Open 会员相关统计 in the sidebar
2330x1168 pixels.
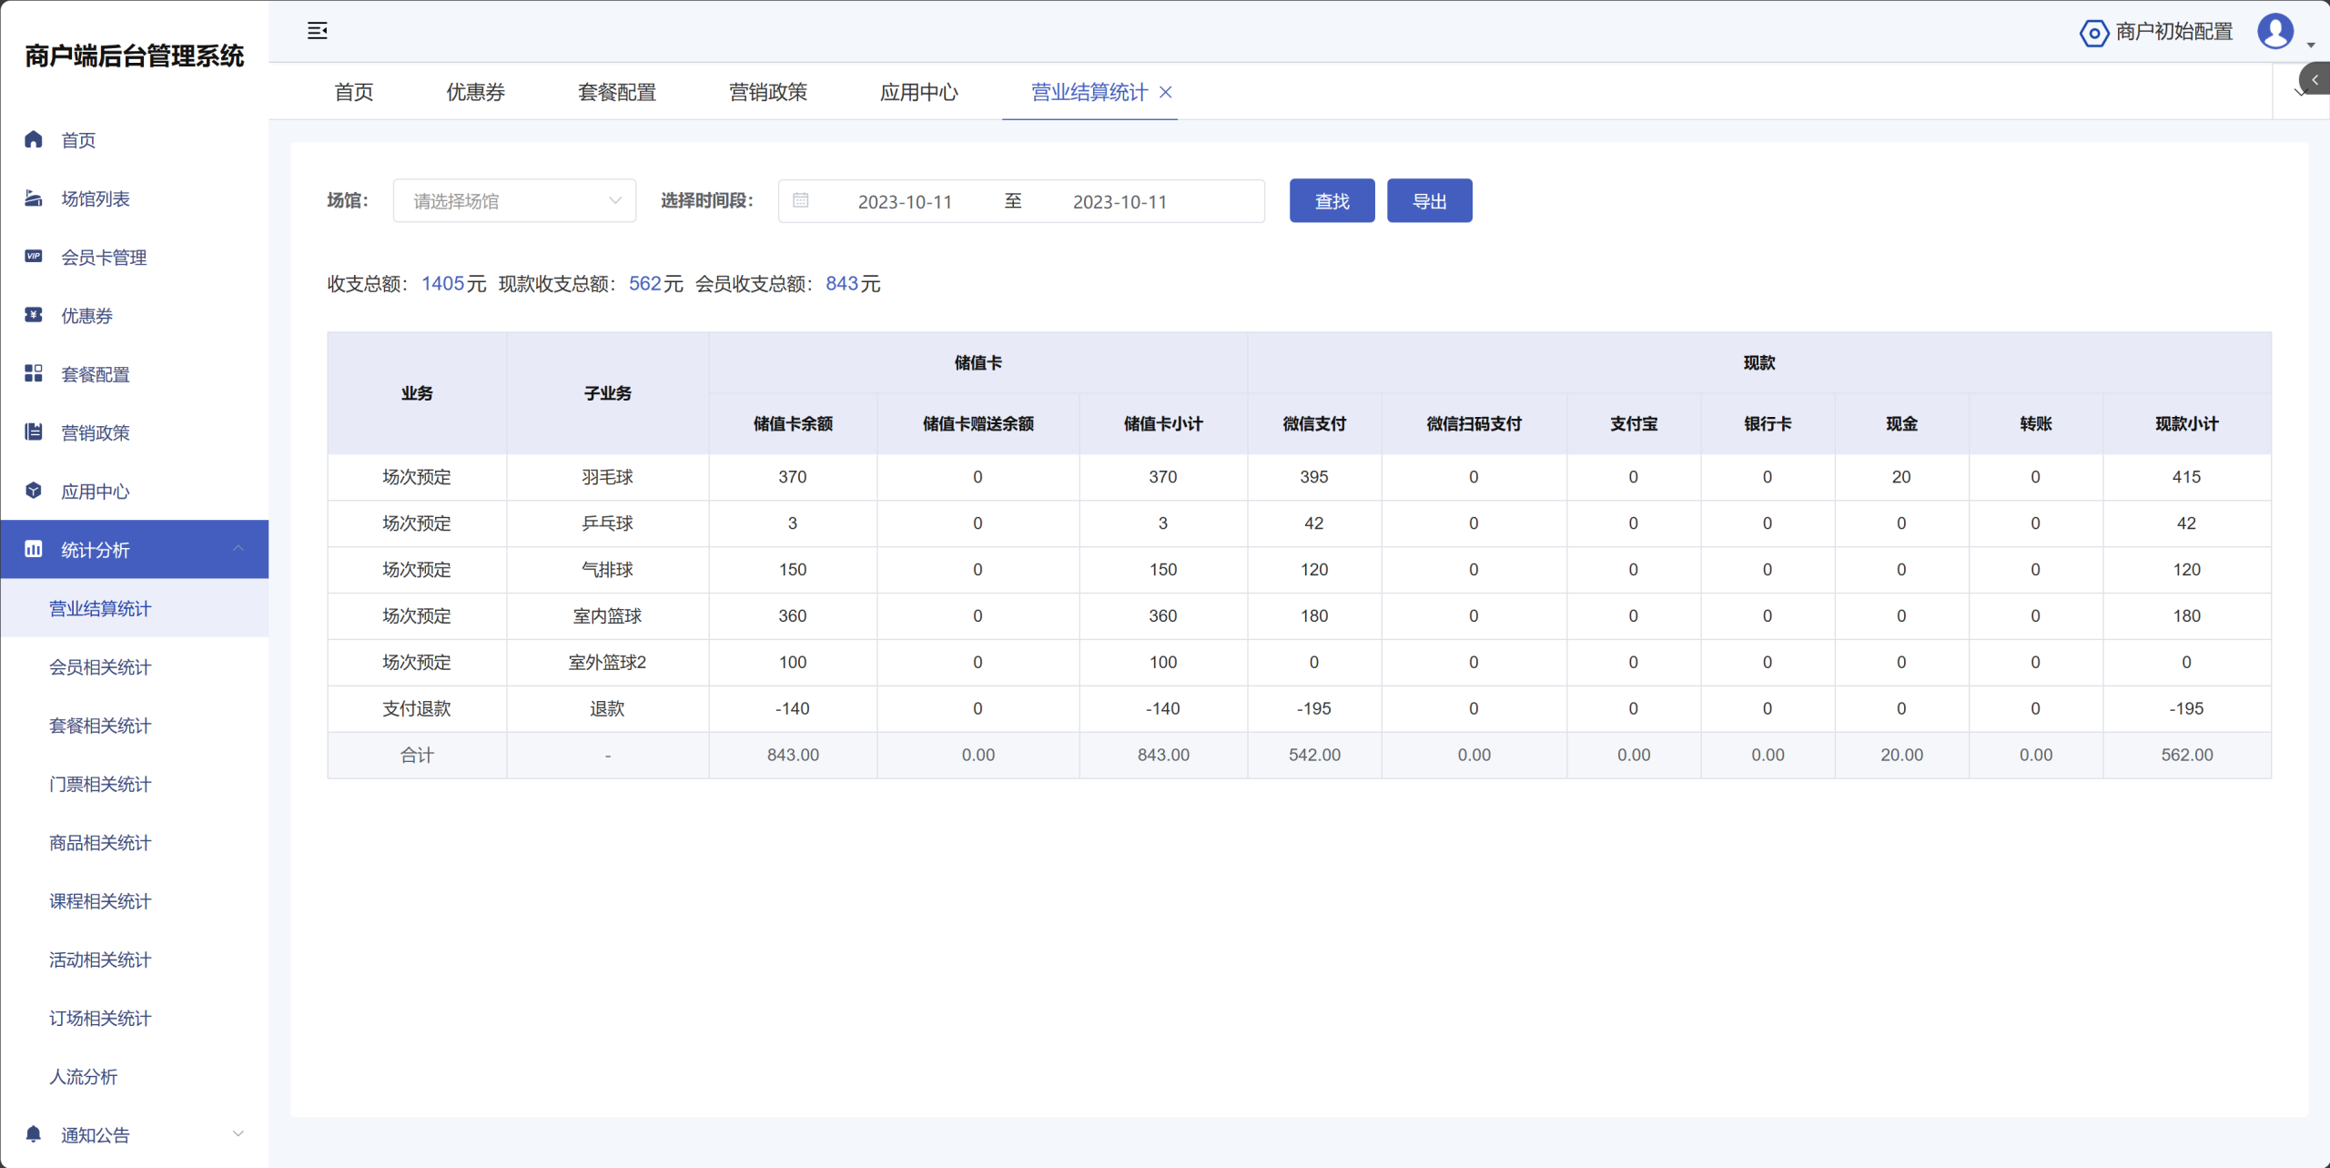click(100, 667)
